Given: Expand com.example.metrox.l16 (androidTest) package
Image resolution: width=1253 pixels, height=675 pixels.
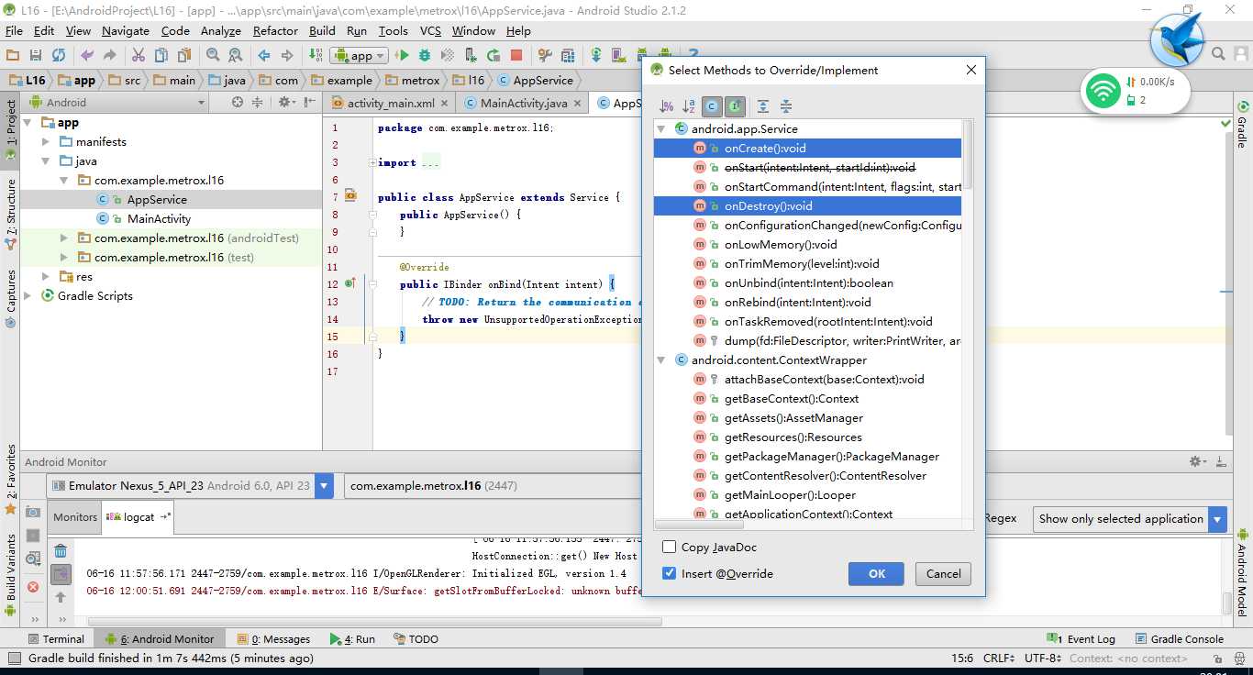Looking at the screenshot, I should coord(64,238).
